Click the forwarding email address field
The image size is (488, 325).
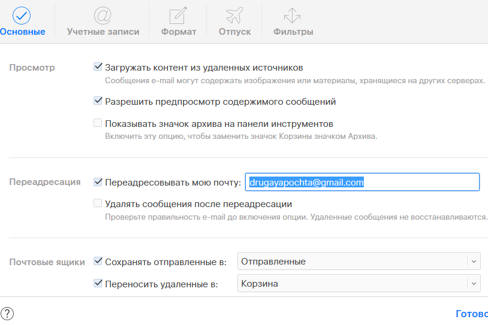[x=362, y=183]
